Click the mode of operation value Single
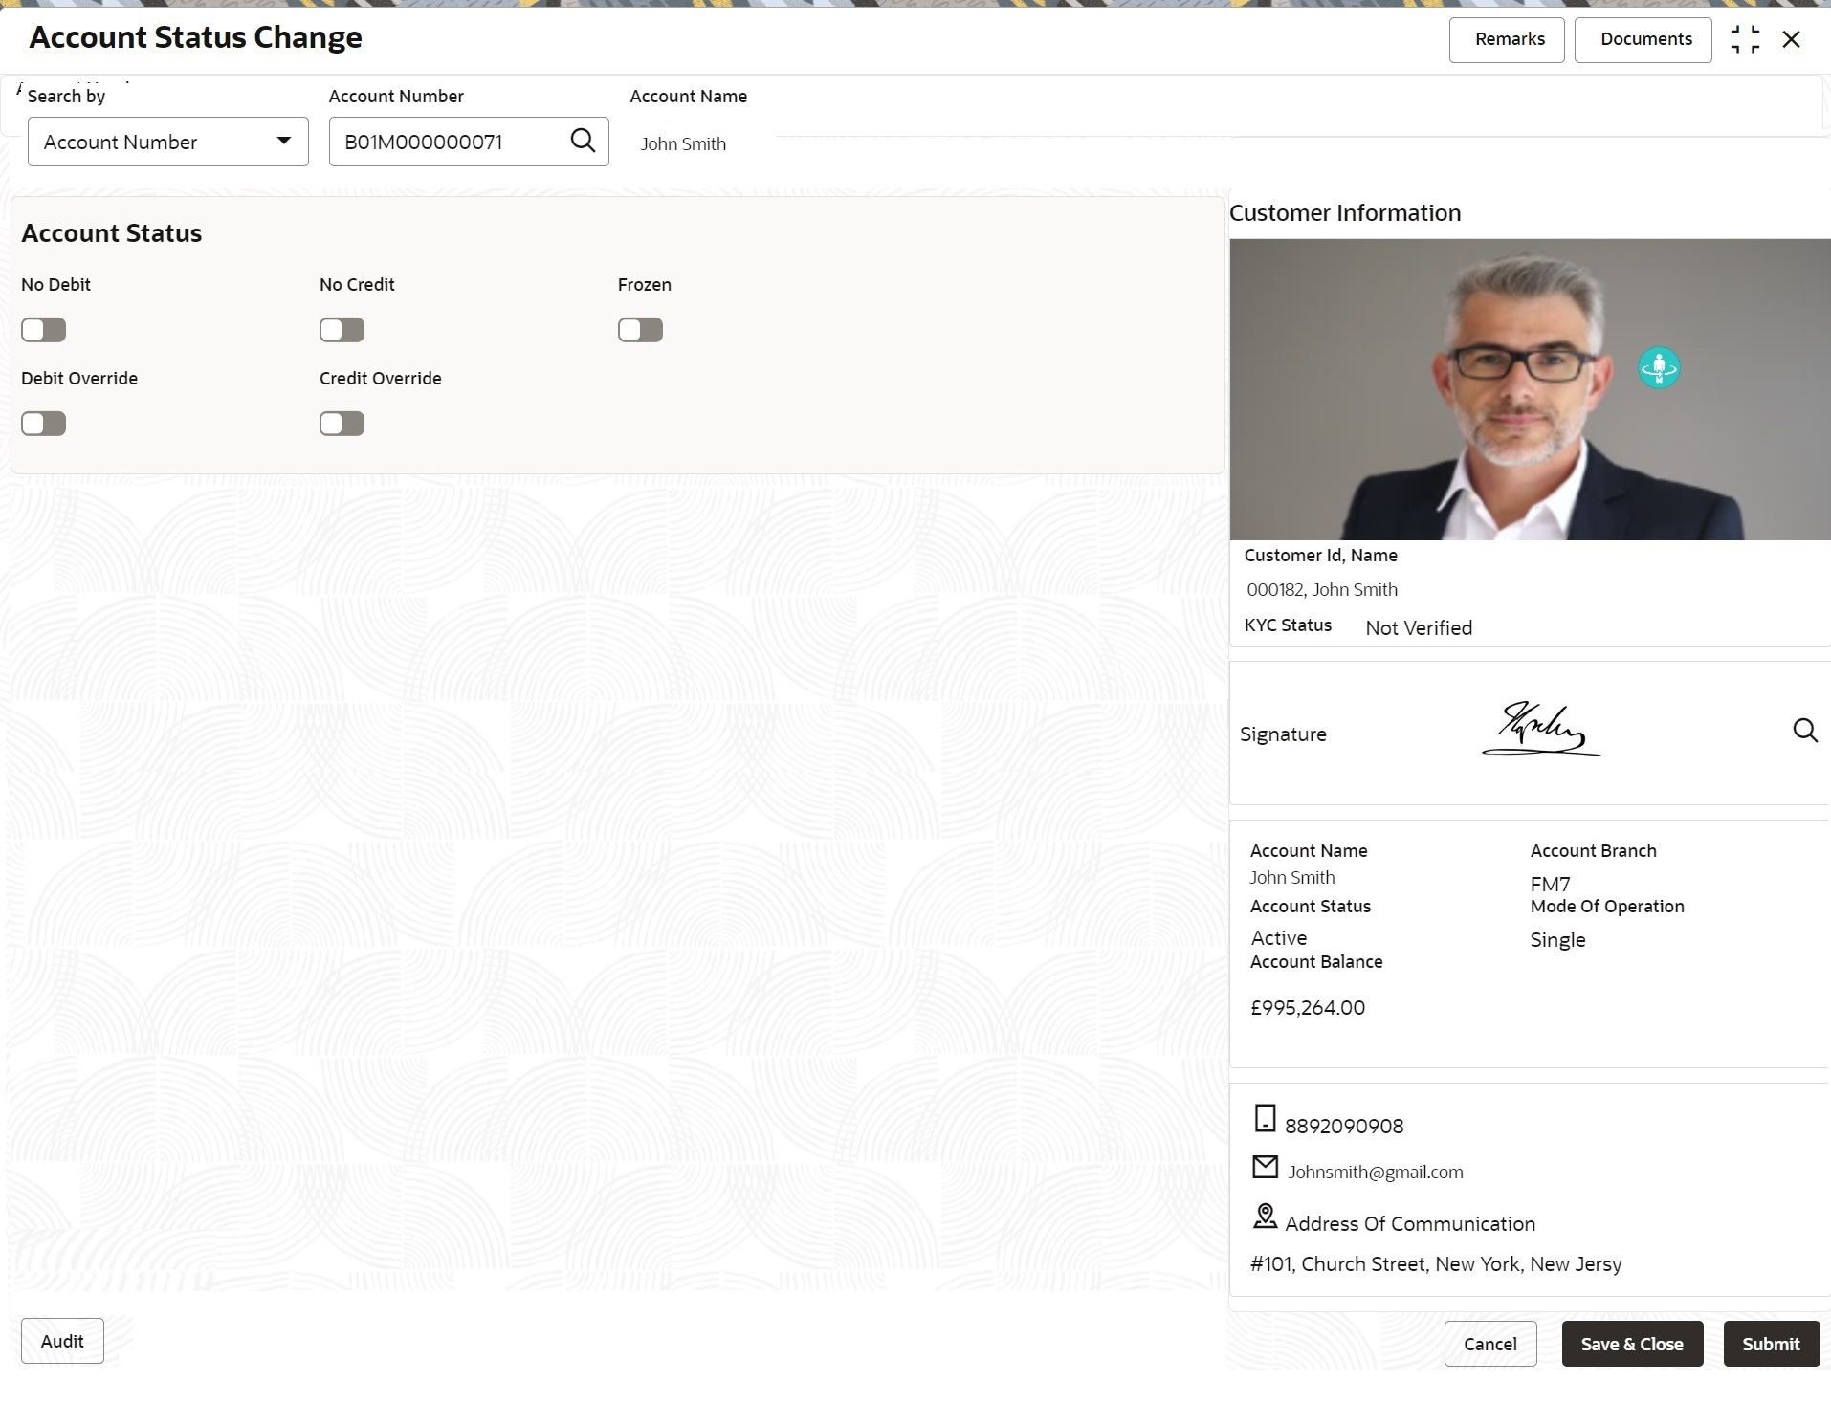The width and height of the screenshot is (1831, 1425). (x=1557, y=939)
